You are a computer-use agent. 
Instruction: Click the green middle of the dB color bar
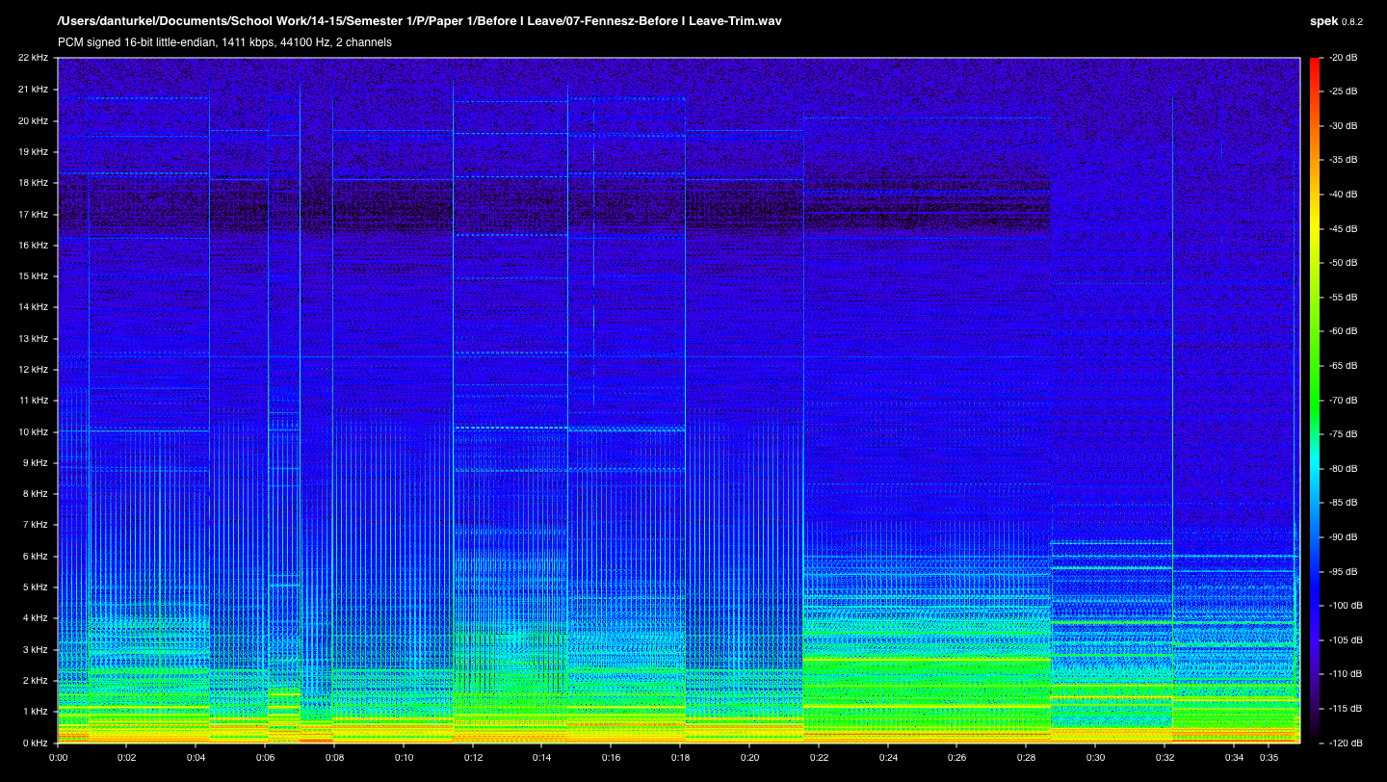(1315, 400)
